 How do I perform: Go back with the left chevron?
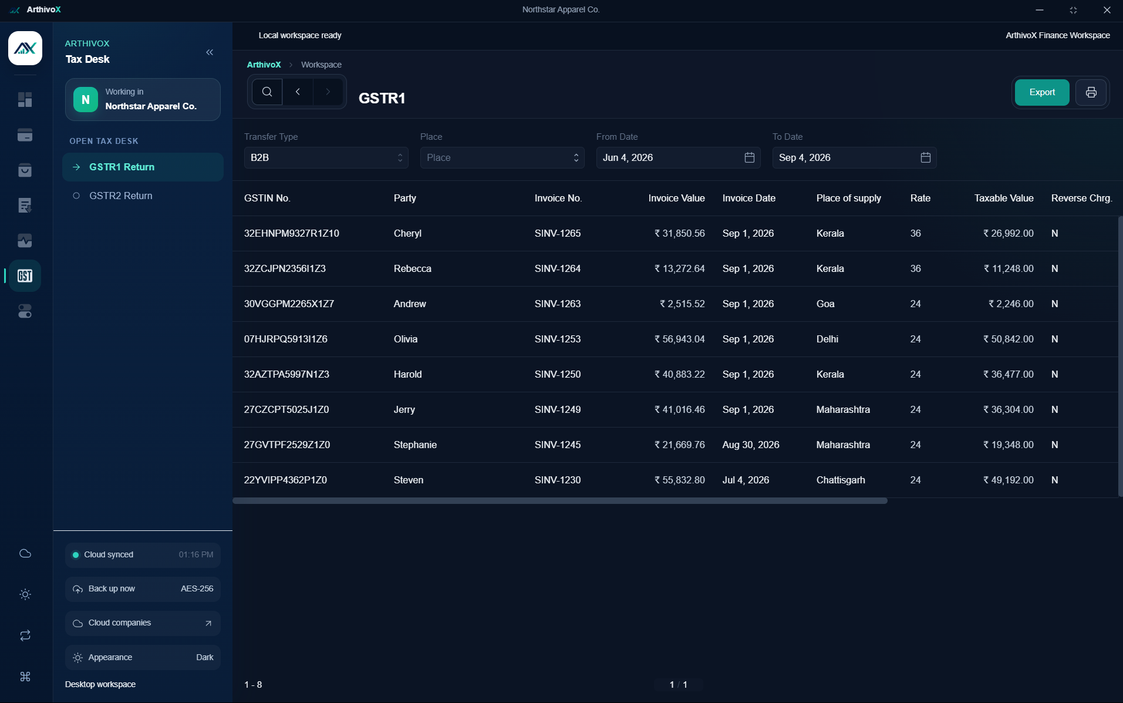(298, 92)
